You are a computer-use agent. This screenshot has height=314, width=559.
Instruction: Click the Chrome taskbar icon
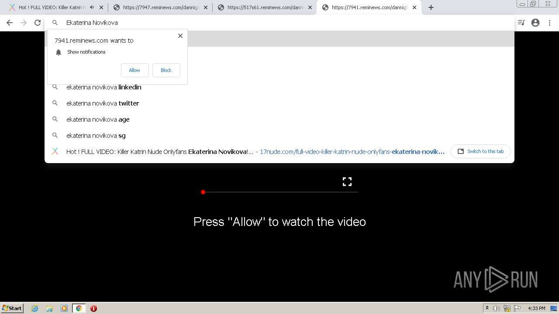(79, 308)
